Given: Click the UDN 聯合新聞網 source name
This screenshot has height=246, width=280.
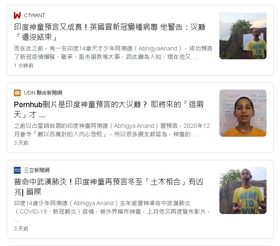Looking at the screenshot, I should [43, 93].
